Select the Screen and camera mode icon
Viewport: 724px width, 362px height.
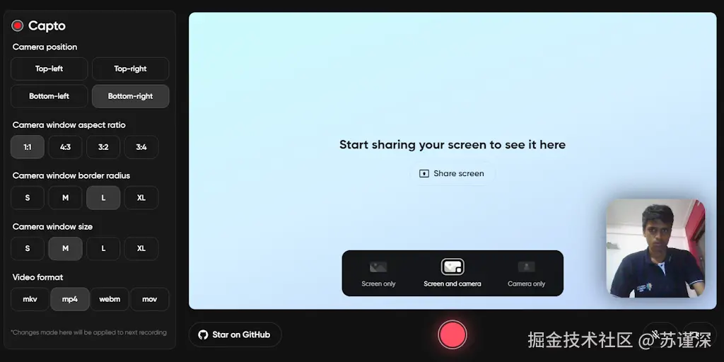[452, 267]
